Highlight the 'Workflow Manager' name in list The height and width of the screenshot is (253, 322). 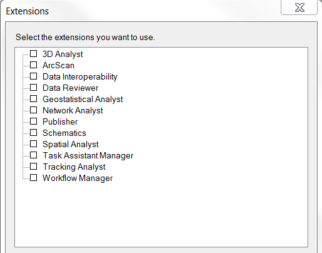coord(78,178)
